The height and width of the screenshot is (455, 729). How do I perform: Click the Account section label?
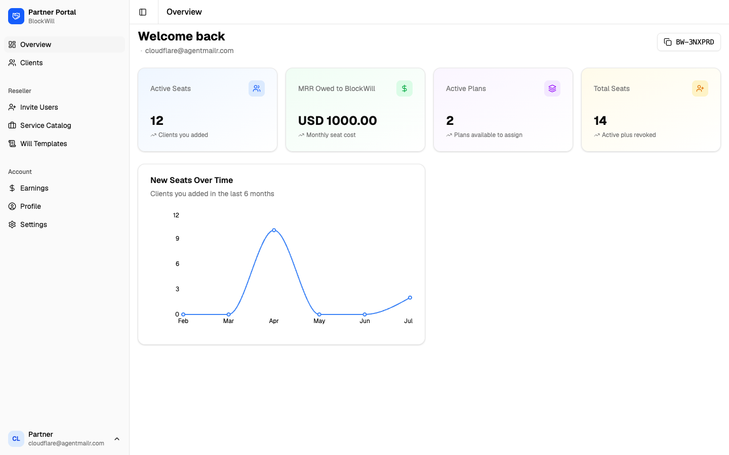pos(20,172)
